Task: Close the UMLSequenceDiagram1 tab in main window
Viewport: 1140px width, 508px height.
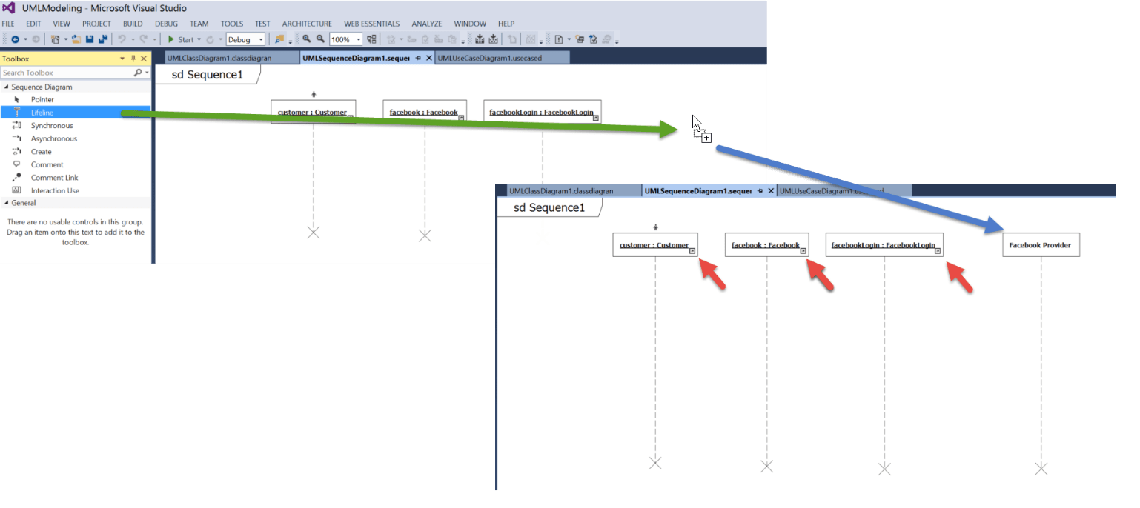Action: pyautogui.click(x=429, y=58)
